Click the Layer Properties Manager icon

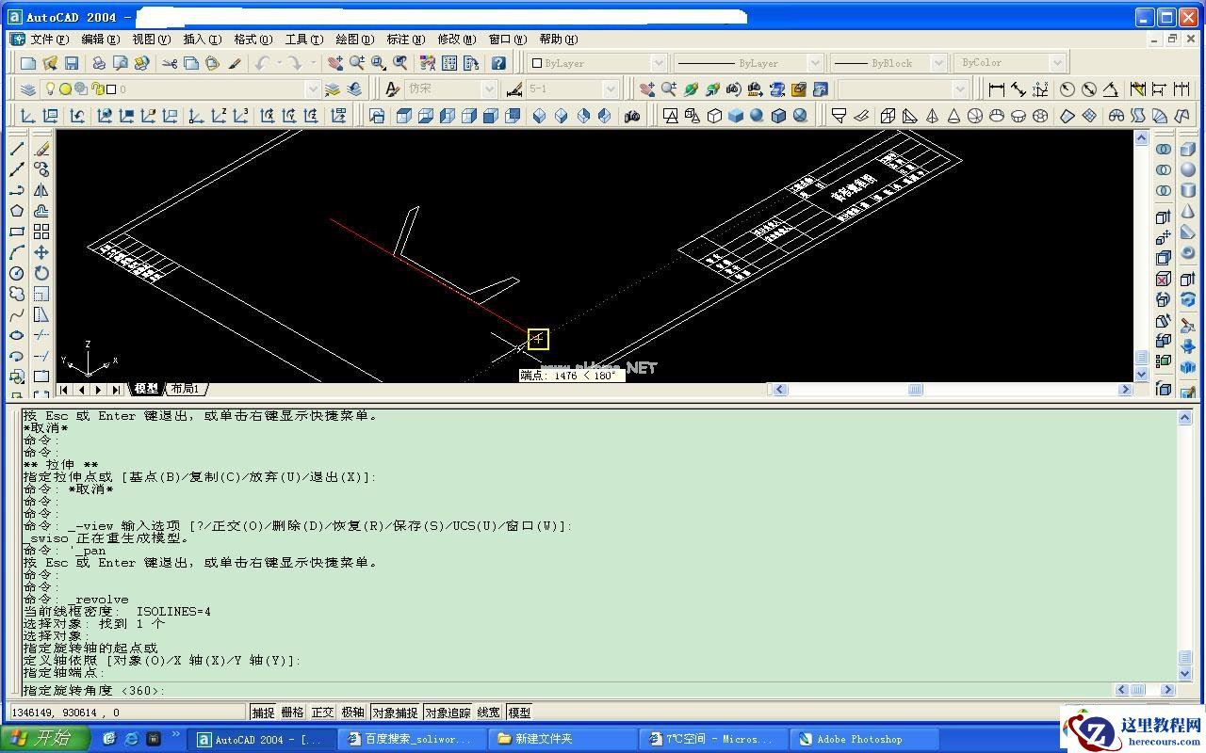[28, 89]
